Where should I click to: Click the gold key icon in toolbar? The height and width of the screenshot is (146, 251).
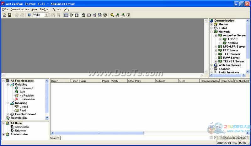pyautogui.click(x=112, y=15)
